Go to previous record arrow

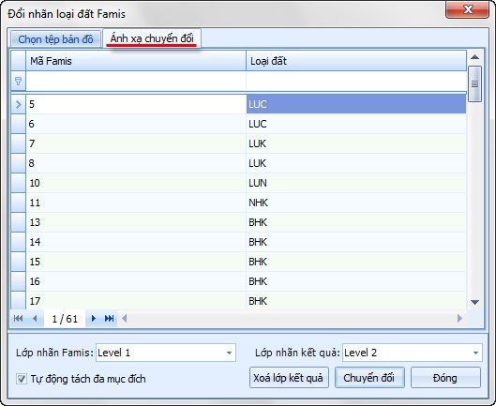click(x=35, y=319)
